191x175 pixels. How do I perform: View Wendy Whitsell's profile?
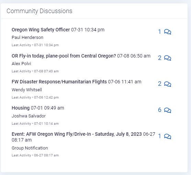[27, 90]
